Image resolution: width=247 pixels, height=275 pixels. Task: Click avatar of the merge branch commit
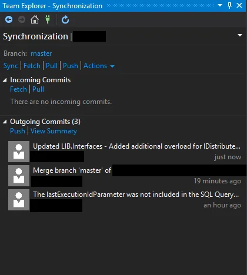coord(19,176)
